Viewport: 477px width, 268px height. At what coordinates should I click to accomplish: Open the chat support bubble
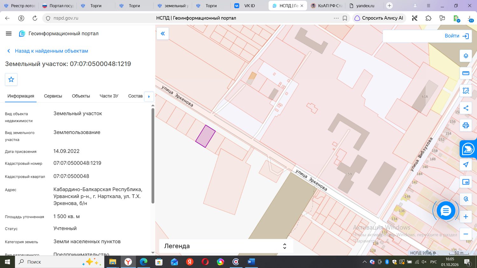(x=446, y=211)
